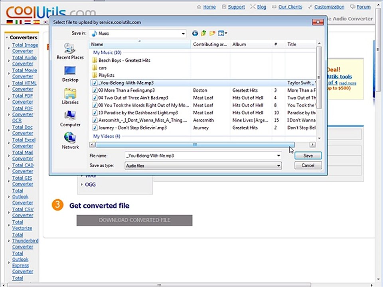Screen dimensions: 383x287
Task: Sort by Contributing artists column header
Action: (x=210, y=44)
